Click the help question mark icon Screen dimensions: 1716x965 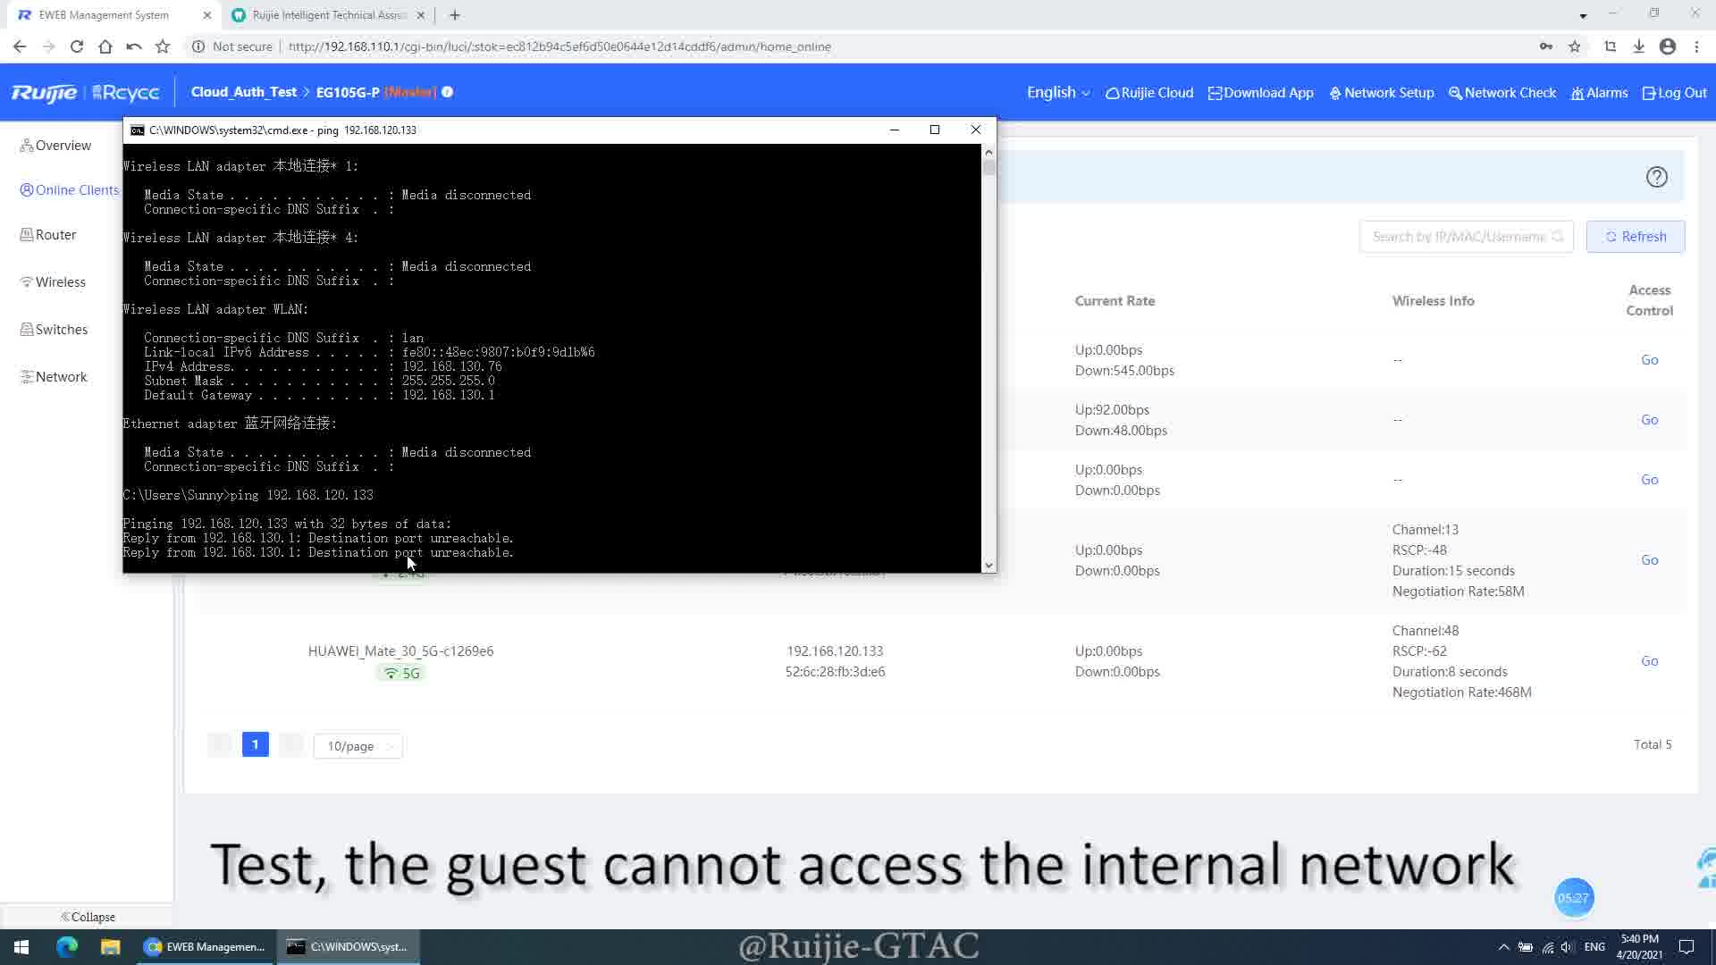tap(1657, 177)
